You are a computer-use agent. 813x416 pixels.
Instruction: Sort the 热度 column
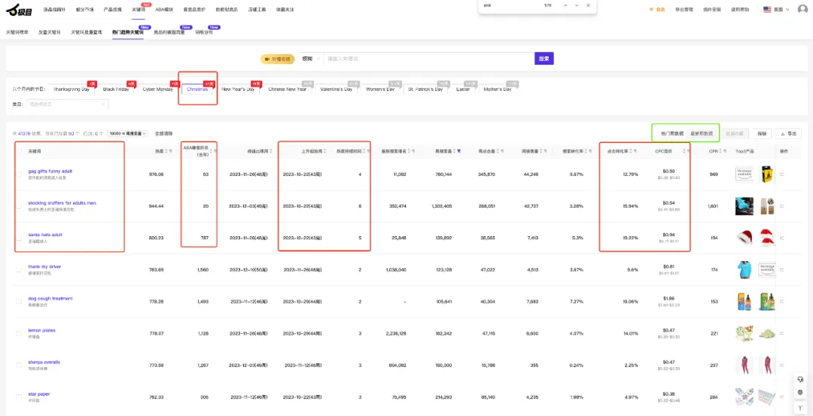click(165, 150)
